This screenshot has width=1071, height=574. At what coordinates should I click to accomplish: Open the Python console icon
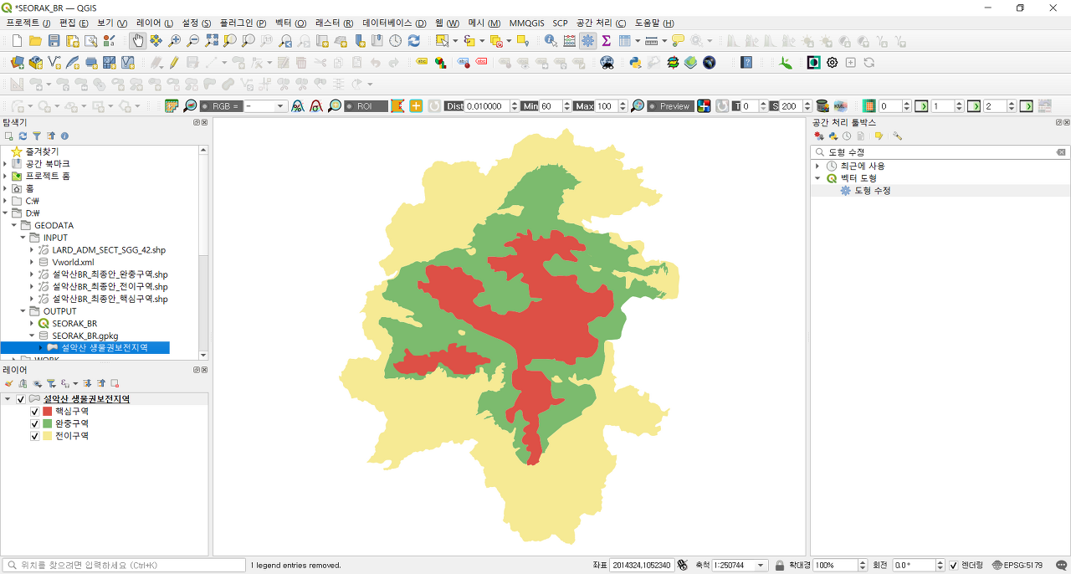click(x=635, y=63)
